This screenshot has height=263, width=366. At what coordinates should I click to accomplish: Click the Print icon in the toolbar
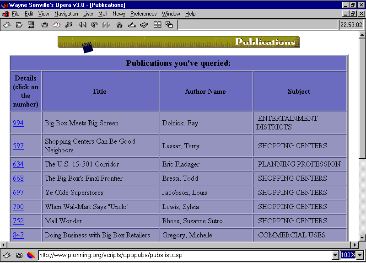point(44,25)
